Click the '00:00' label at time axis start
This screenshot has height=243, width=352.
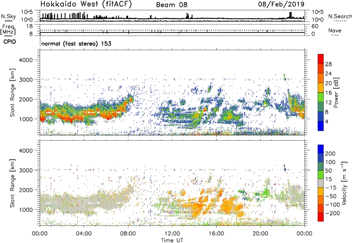point(40,234)
